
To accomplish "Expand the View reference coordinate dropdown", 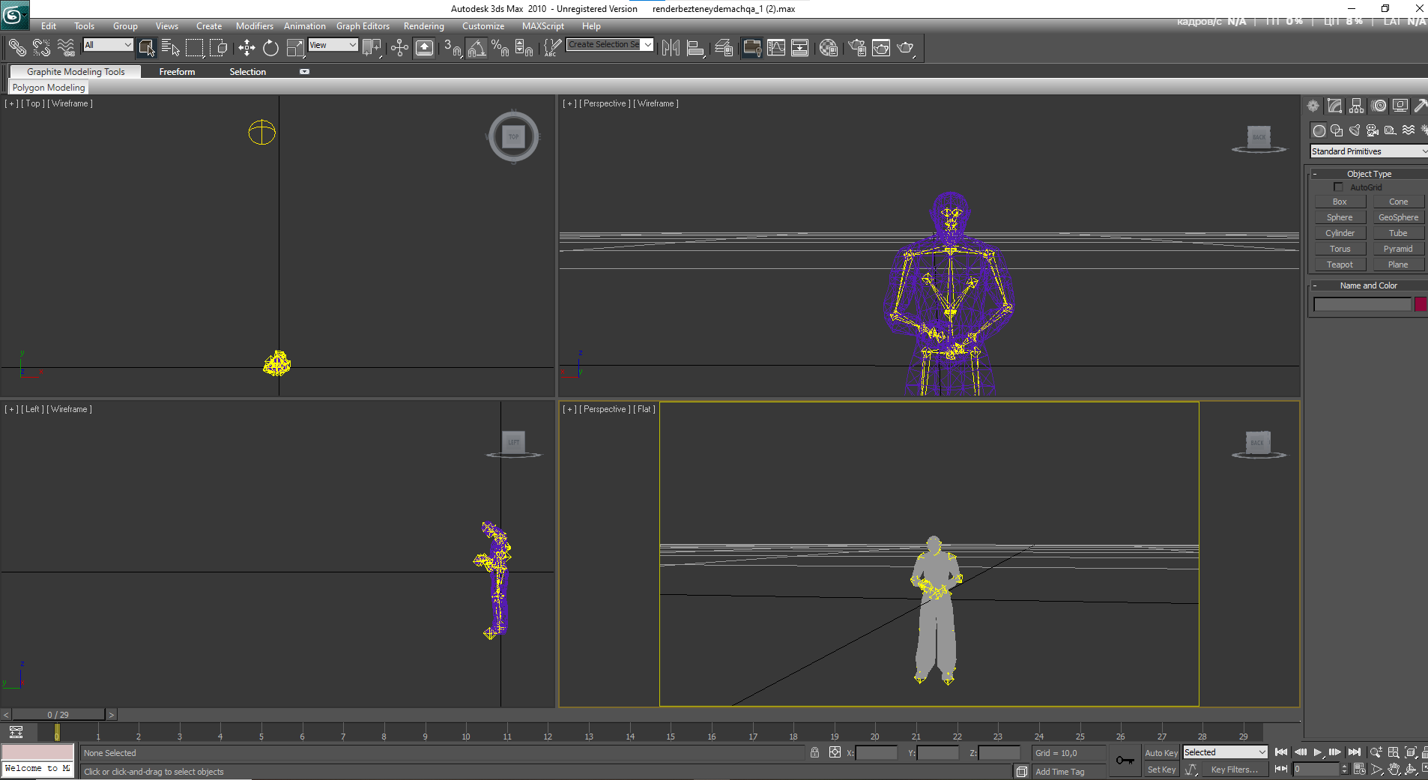I will coord(333,45).
